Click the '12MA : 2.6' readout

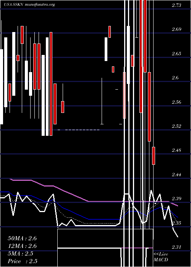22,246
